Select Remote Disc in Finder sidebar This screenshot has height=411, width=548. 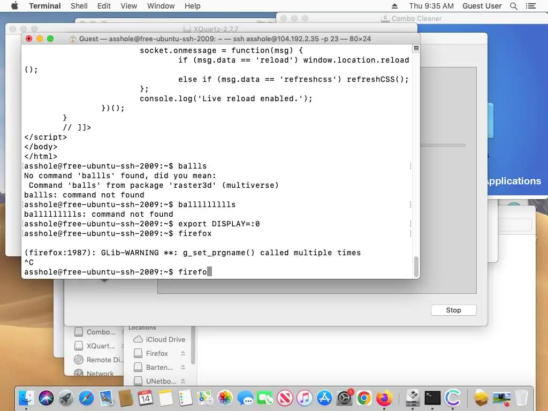(98, 360)
